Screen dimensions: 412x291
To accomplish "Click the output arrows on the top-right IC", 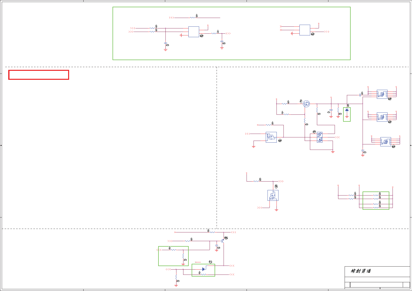I will tap(327, 32).
